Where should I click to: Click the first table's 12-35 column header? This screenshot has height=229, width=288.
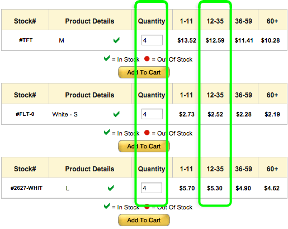pos(215,21)
